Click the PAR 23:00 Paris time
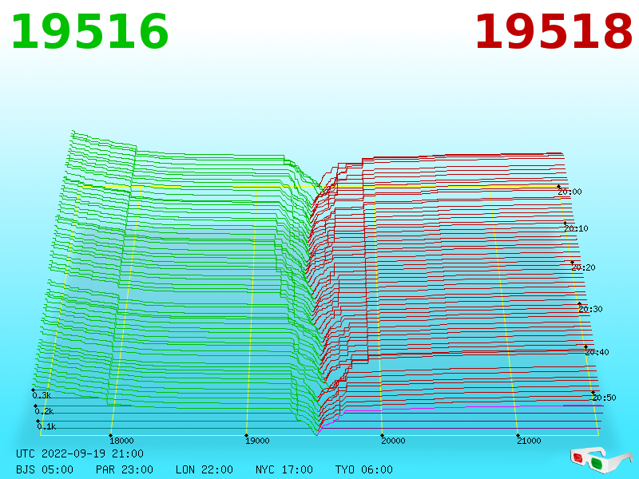 [125, 469]
